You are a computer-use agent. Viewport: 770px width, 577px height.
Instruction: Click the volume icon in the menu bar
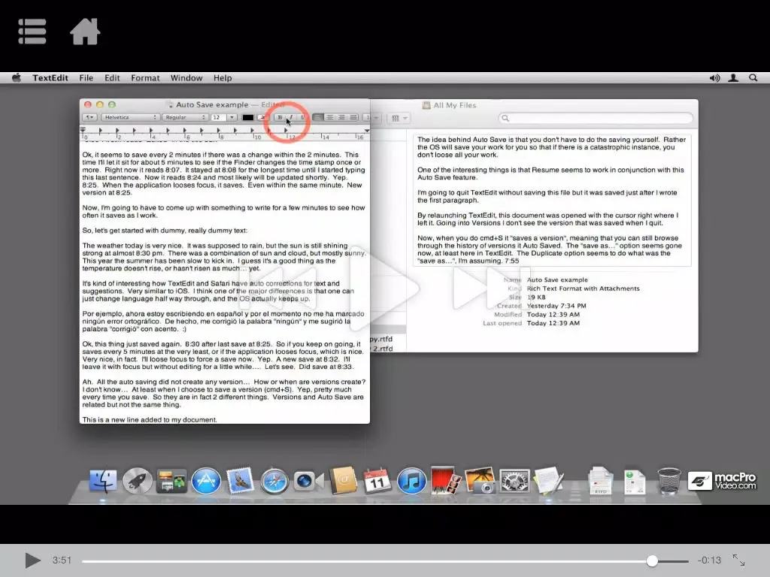(714, 77)
